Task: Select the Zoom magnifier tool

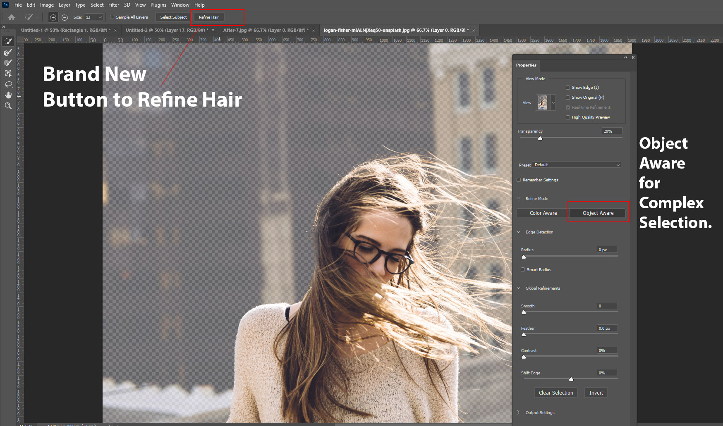Action: (x=8, y=106)
